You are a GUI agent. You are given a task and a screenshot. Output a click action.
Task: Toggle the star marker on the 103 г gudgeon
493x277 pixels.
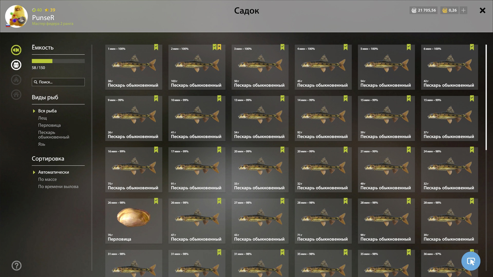coord(219,47)
